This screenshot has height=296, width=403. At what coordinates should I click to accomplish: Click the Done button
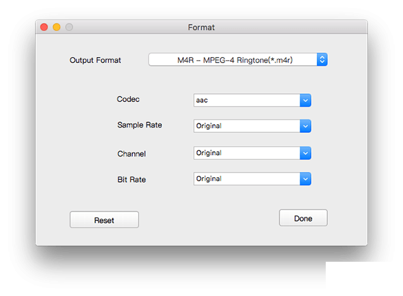[x=304, y=218]
